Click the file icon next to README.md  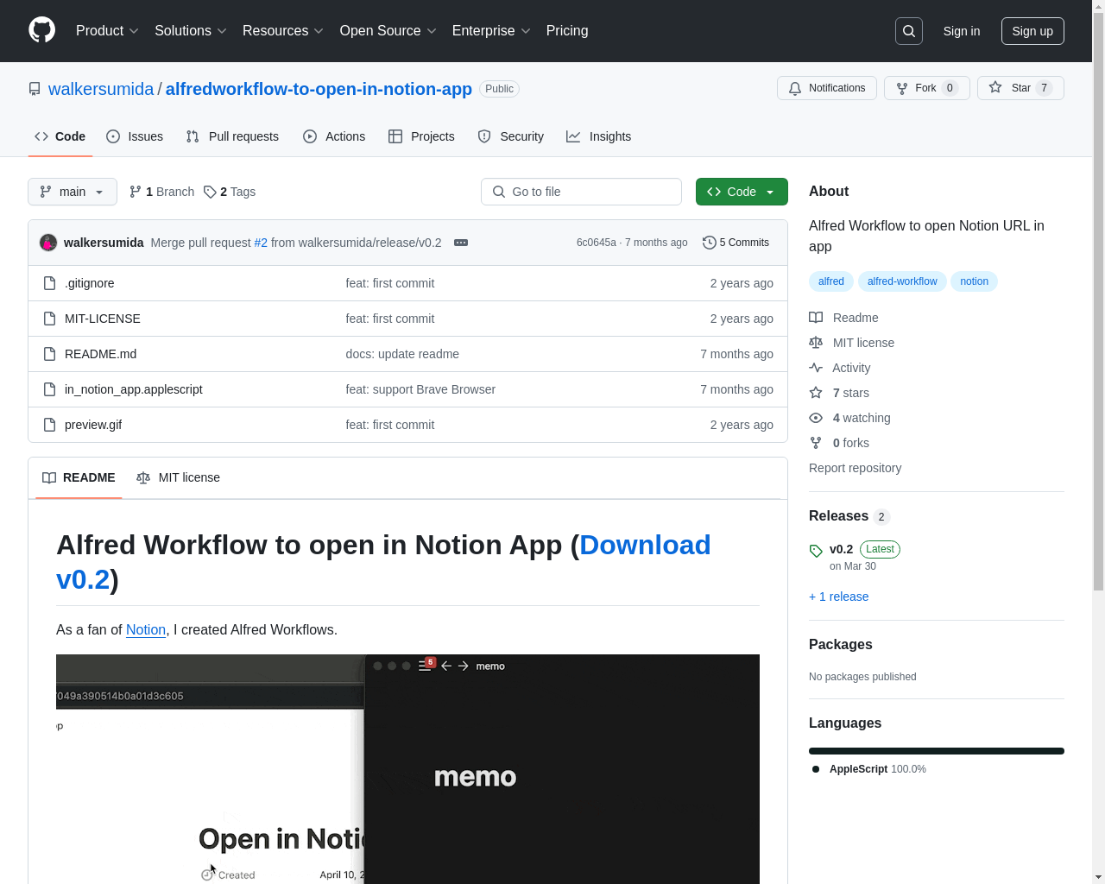click(x=50, y=354)
